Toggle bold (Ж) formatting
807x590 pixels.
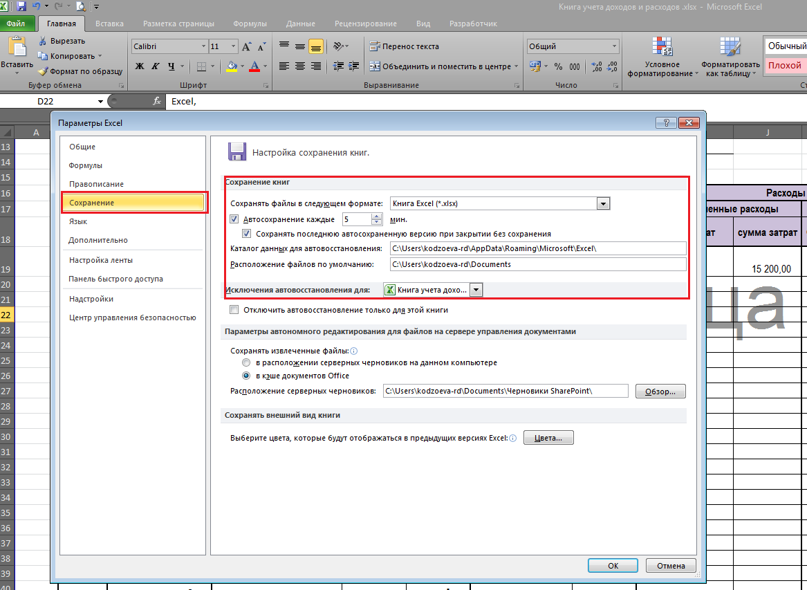[140, 66]
